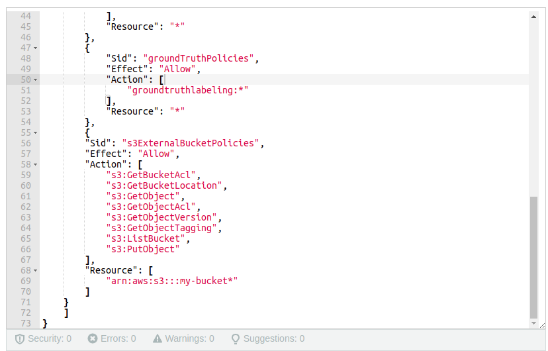
Task: Click the "s3:GetBucketLocation" action
Action: pos(164,185)
